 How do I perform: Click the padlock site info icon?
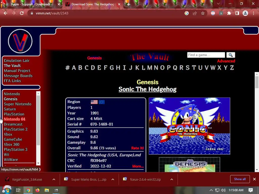[32, 13]
